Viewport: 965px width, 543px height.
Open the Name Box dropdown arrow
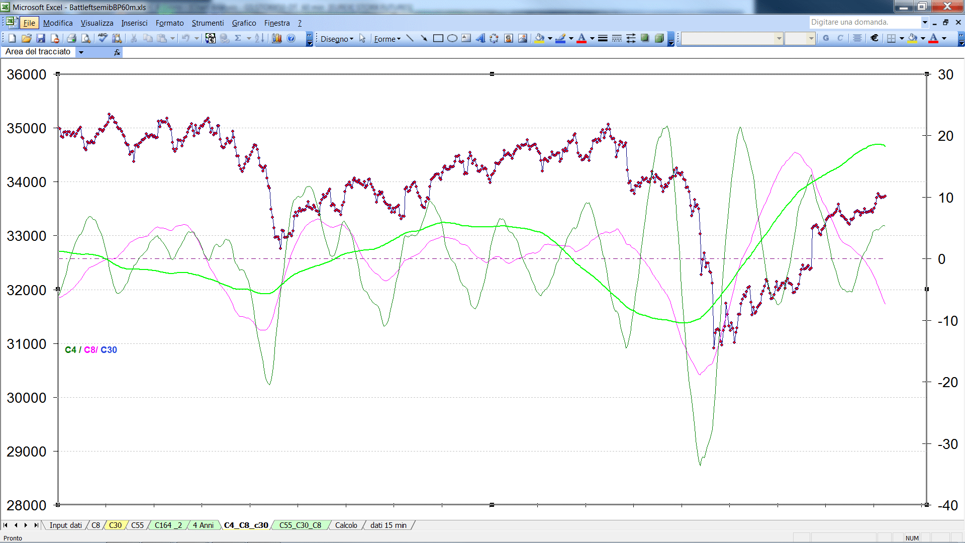click(81, 52)
